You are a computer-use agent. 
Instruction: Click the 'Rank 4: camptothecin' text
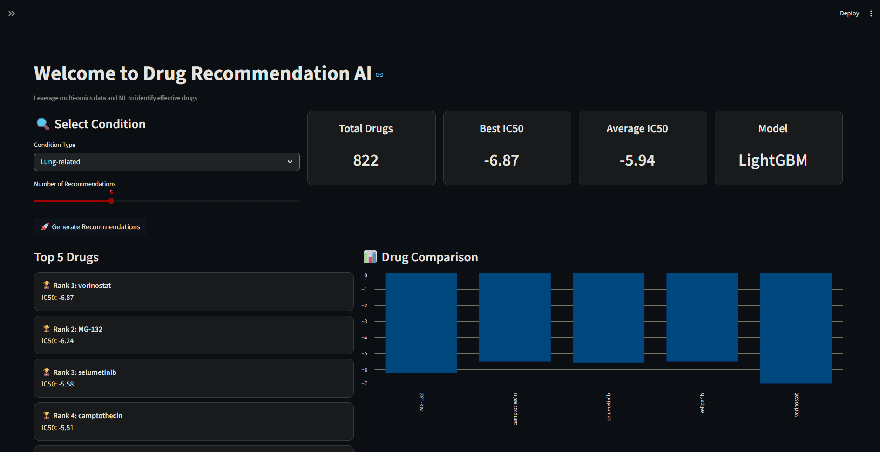click(88, 416)
